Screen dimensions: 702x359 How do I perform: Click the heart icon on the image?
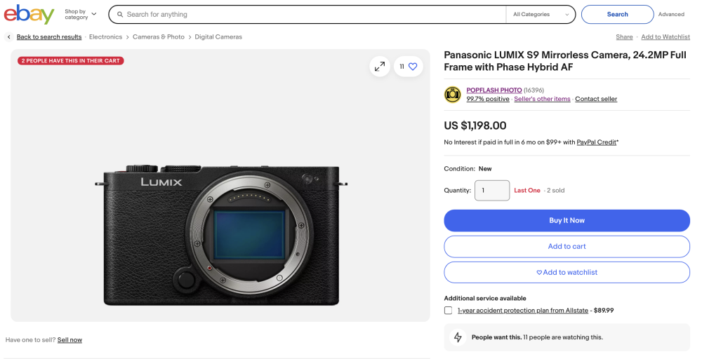pyautogui.click(x=413, y=67)
